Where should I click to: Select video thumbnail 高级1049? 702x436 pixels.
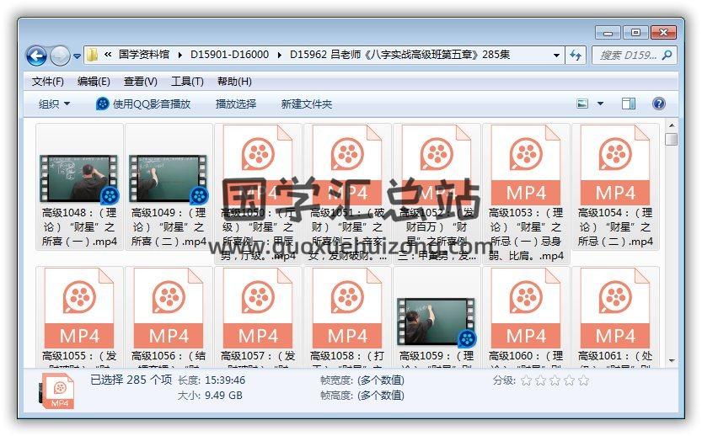[x=169, y=178]
